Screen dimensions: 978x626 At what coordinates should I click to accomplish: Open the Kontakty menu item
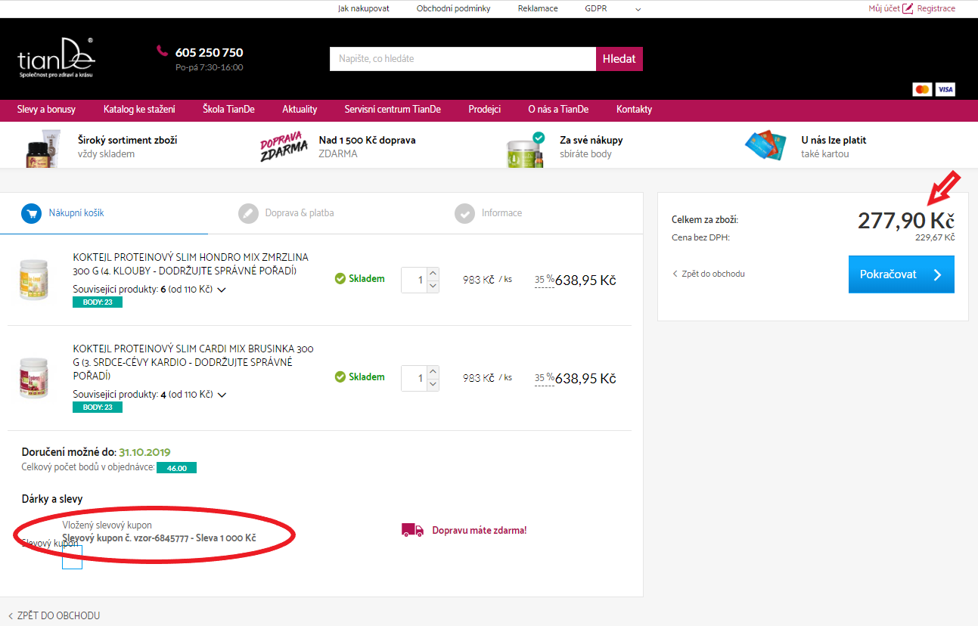coord(634,110)
